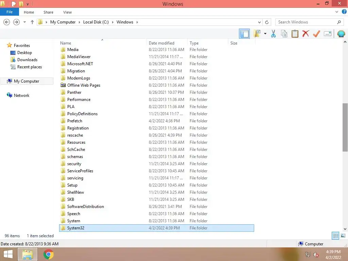
Task: Open recent locations dropdown arrow
Action: pos(24,22)
